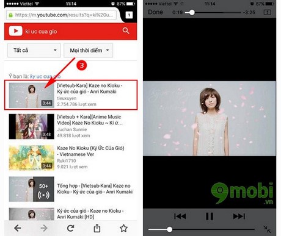This screenshot has height=236, width=281.
Task: Pause the playing video
Action: coord(210,216)
